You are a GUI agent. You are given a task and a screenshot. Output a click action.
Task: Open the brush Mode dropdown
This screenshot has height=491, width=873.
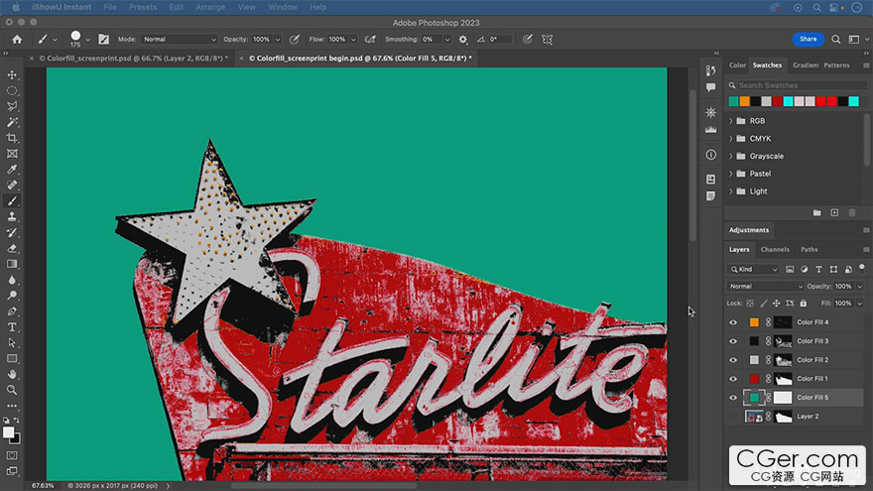click(x=180, y=40)
